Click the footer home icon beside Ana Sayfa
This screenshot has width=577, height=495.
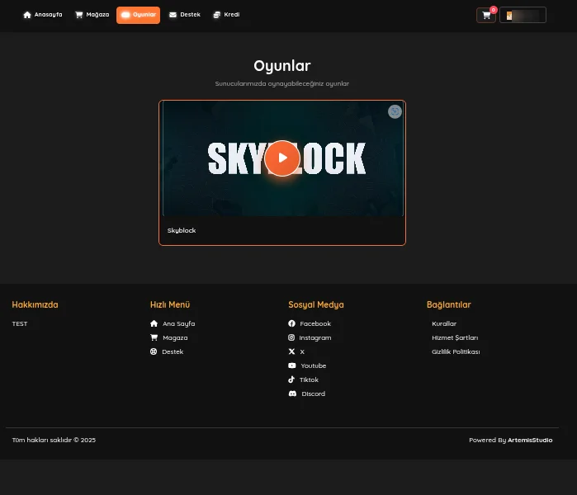(x=154, y=323)
